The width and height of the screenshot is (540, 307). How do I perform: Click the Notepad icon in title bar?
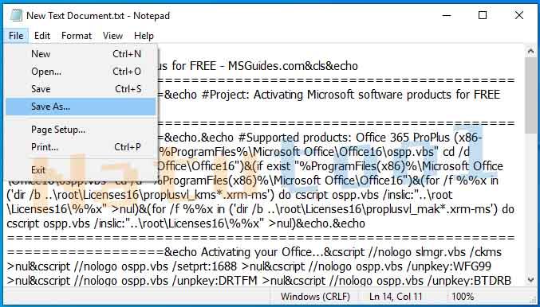pyautogui.click(x=16, y=15)
